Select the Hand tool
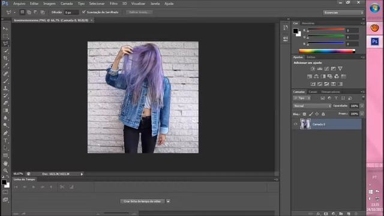Image resolution: width=384 pixels, height=216 pixels. (5, 163)
